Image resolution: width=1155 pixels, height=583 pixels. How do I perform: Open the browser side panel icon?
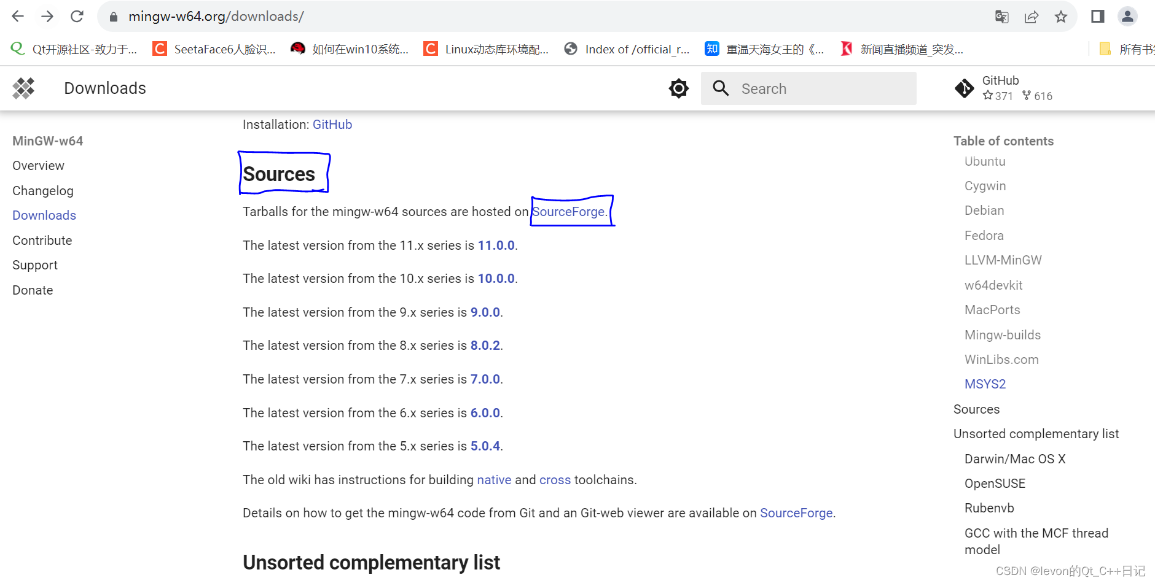[1098, 17]
